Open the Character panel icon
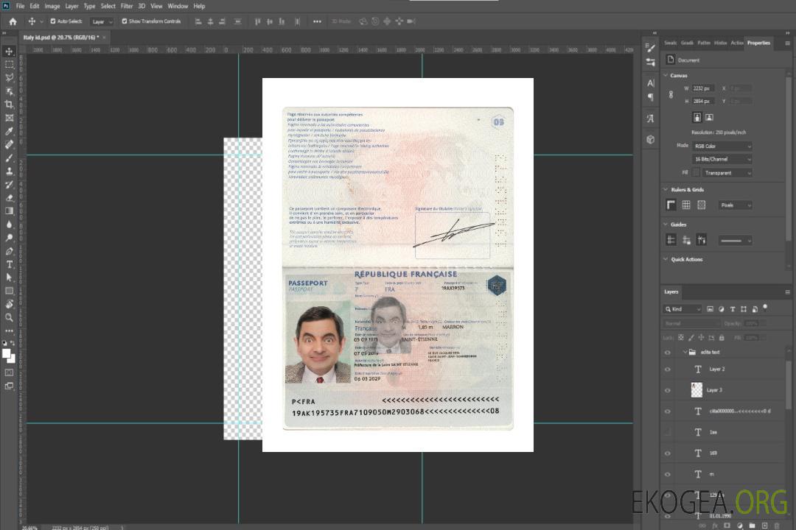 point(650,83)
